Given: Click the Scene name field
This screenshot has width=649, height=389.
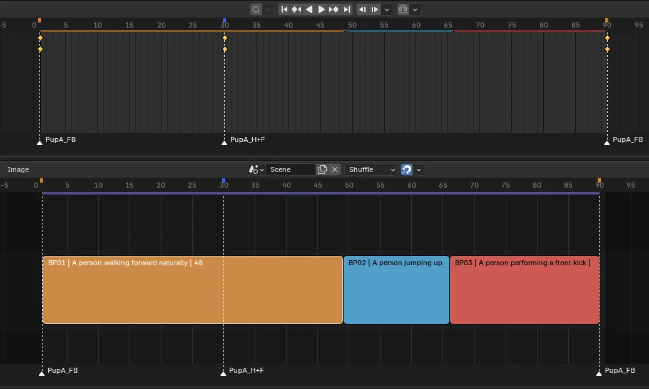Looking at the screenshot, I should (290, 169).
